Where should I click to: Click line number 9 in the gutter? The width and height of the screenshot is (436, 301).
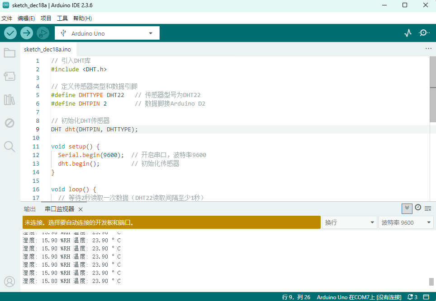[x=38, y=129]
